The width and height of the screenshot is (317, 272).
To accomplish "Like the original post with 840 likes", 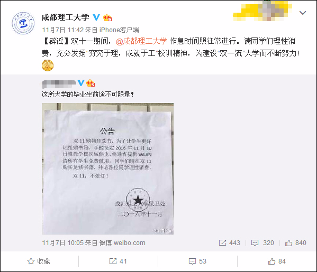I will coord(296,243).
